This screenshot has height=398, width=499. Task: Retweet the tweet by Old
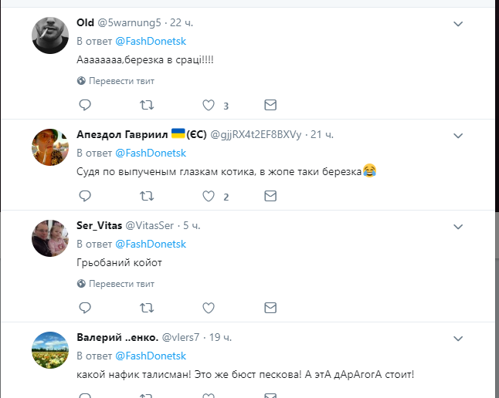[x=146, y=105]
